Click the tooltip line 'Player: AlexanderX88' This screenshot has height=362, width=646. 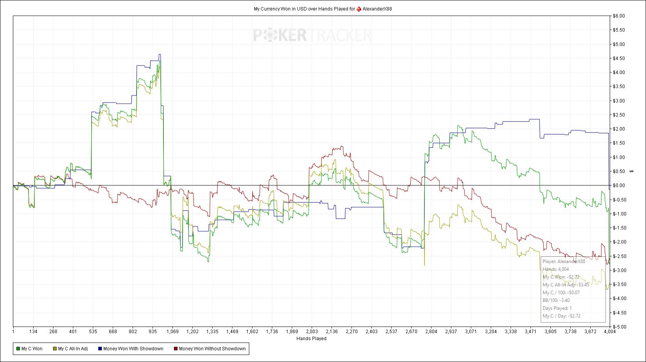pyautogui.click(x=564, y=261)
